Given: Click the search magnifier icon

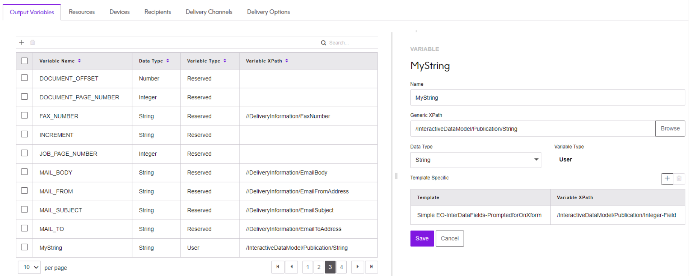Looking at the screenshot, I should (323, 43).
